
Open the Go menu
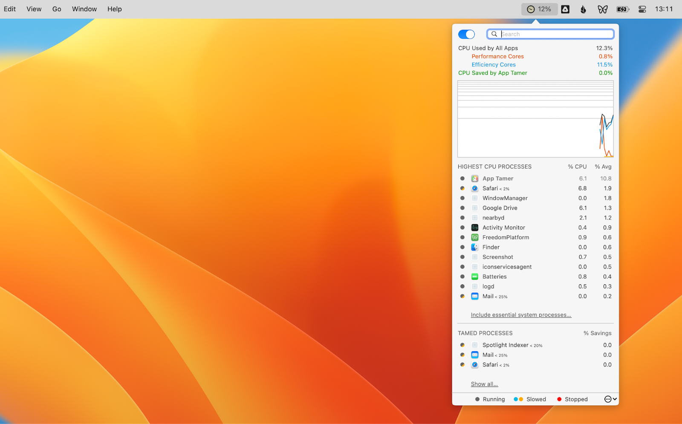click(57, 9)
